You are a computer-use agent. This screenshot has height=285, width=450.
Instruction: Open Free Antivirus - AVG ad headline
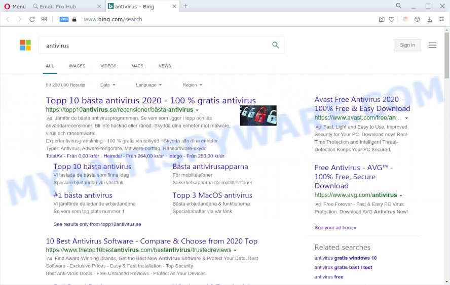click(354, 177)
